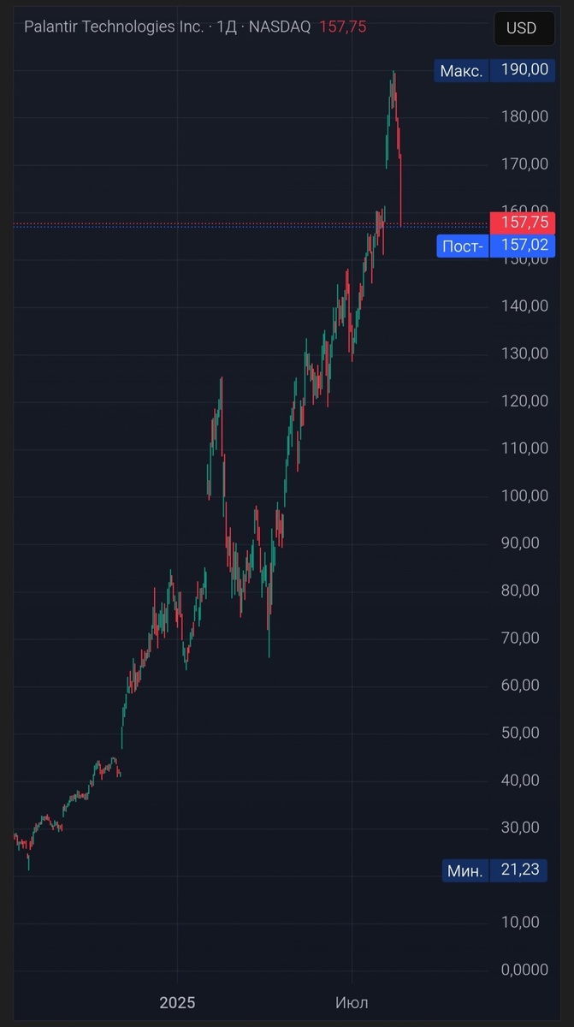Click the 130,00 price axis value

click(524, 353)
